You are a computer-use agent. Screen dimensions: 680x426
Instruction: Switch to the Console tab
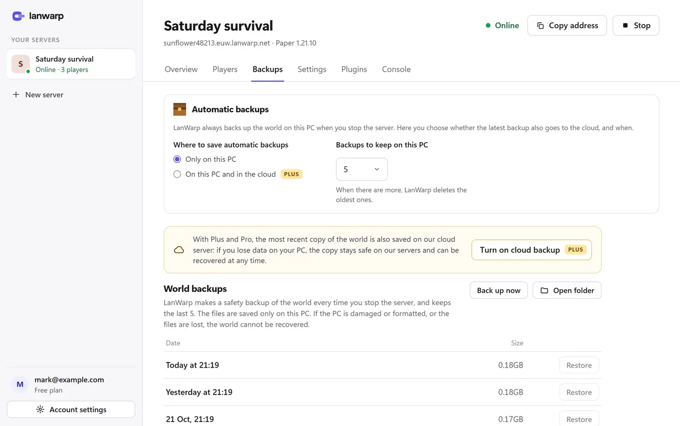coord(396,69)
